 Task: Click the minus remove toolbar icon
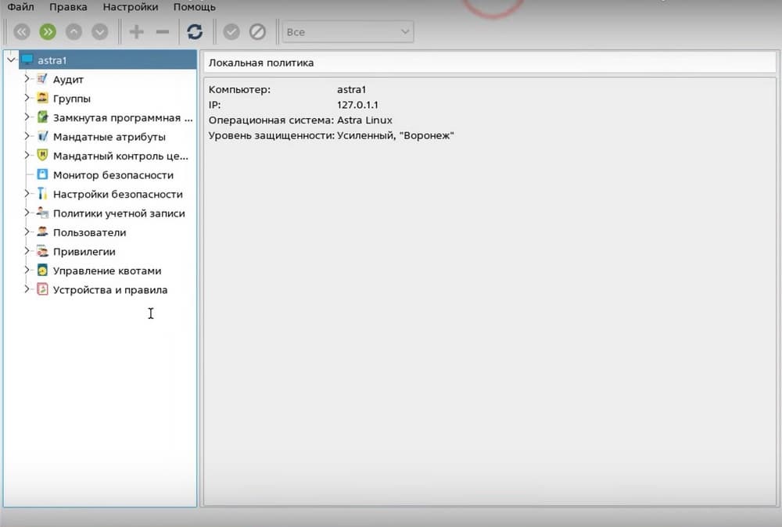tap(163, 32)
